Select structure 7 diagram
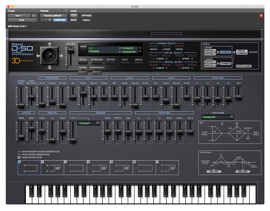The image size is (270, 211). pyautogui.click(x=167, y=168)
